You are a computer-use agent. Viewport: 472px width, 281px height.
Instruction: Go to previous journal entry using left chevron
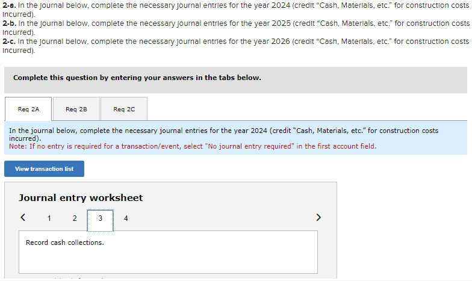tap(23, 218)
